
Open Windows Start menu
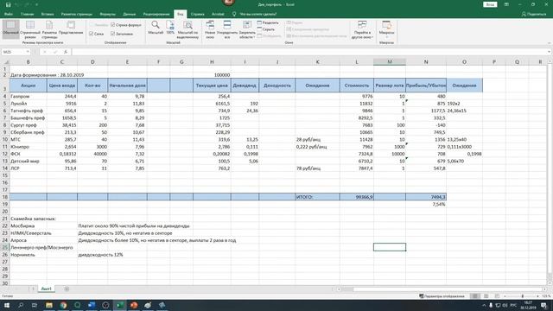(7, 305)
